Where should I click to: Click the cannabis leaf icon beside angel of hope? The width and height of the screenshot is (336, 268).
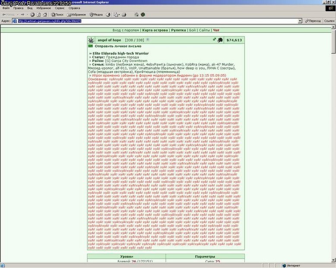tap(91, 40)
